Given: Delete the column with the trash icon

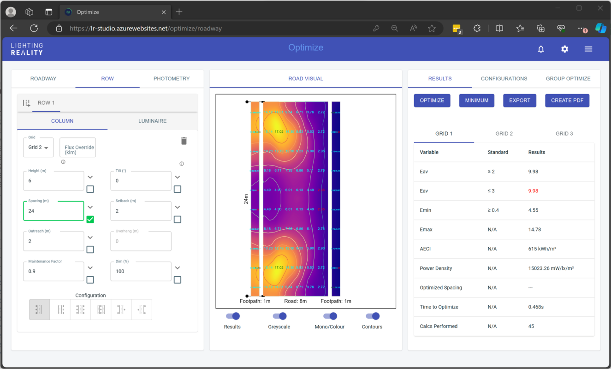Looking at the screenshot, I should pyautogui.click(x=184, y=141).
